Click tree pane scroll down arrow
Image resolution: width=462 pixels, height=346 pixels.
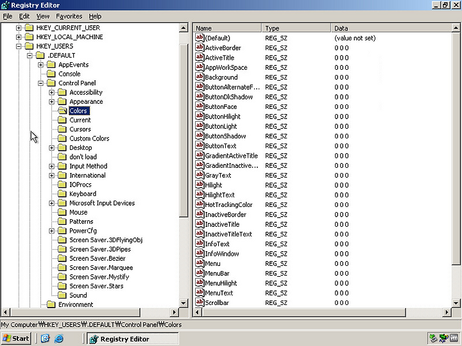184,302
